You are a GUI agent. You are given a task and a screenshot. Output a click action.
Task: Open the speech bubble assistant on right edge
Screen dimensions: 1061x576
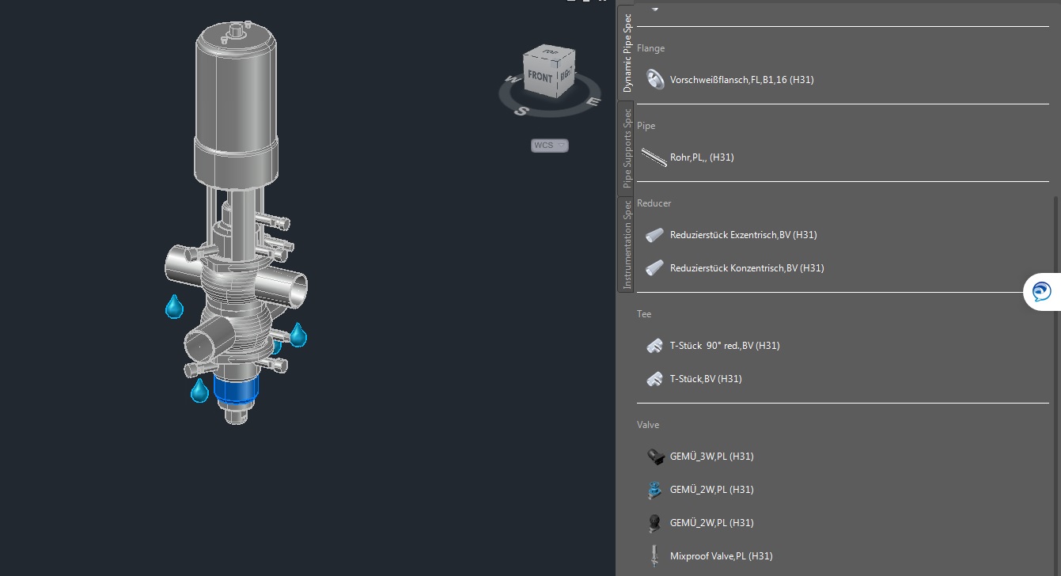[x=1041, y=291]
